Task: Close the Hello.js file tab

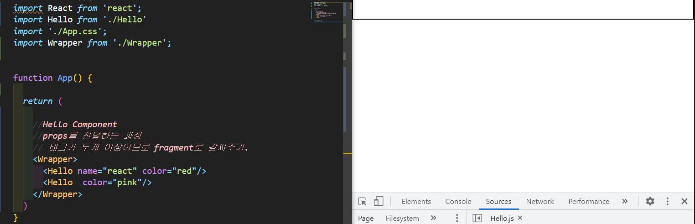Action: click(520, 218)
